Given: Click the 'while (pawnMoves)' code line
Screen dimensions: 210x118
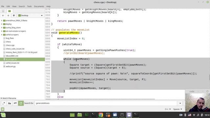Looking at the screenshot, I should point(76,59).
